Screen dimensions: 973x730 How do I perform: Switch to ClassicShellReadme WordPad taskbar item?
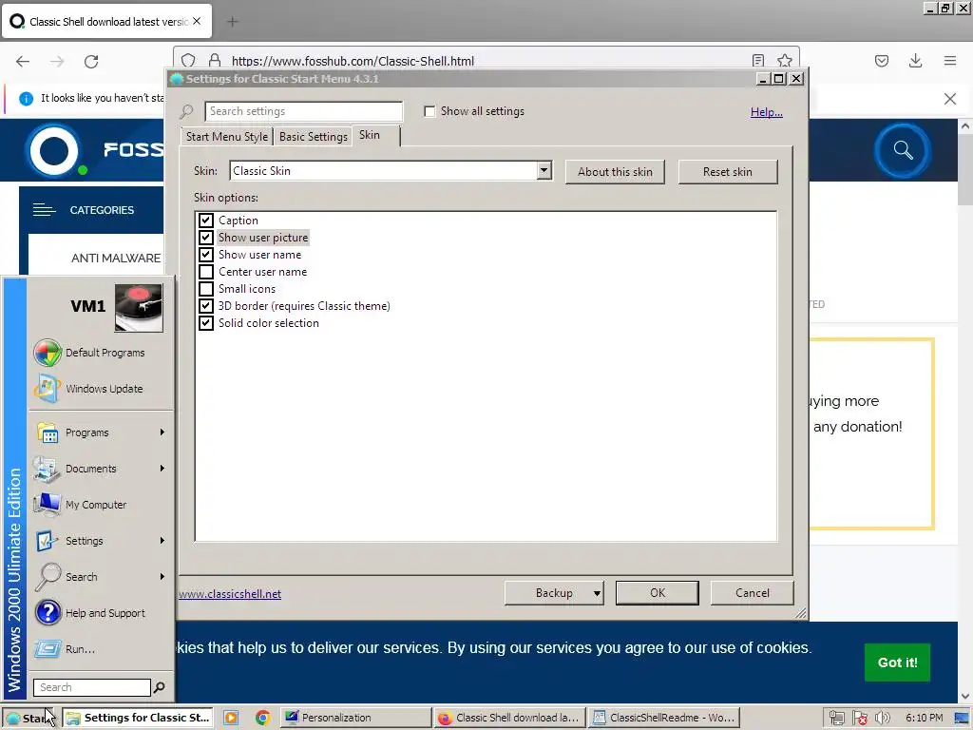pyautogui.click(x=664, y=718)
